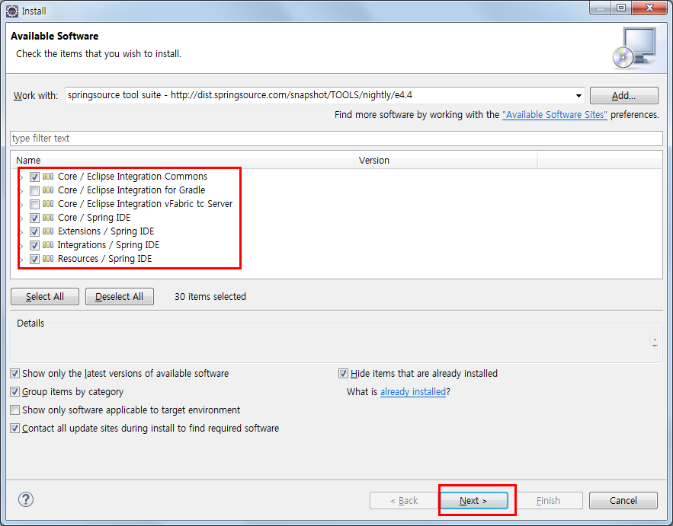The image size is (673, 526).
Task: Check Eclipse Integration vFabric tc Server checkbox
Action: point(35,204)
